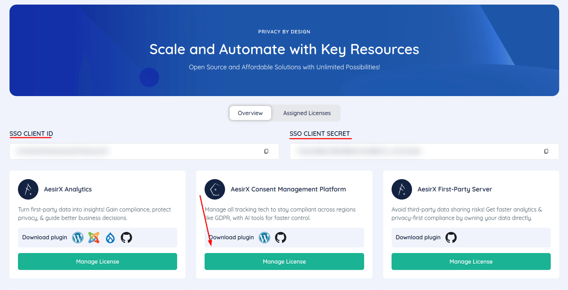Open the WordPress plugin for Consent Management Platform
The image size is (568, 290).
coord(264,238)
